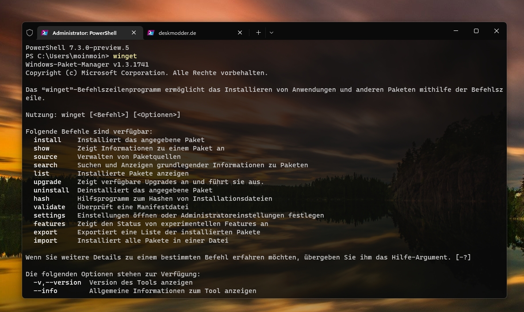Screen dimensions: 524x312
Task: Click 'Hilfsprogramm zum Hashen von Installationsdateien' description
Action: [175, 199]
